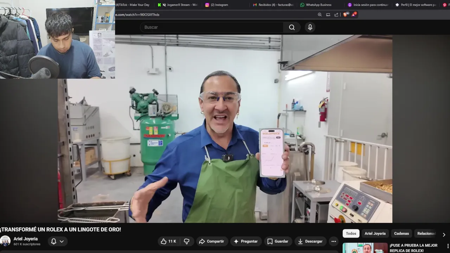Click Compartir share button
Screen dimensions: 450x253
211,241
